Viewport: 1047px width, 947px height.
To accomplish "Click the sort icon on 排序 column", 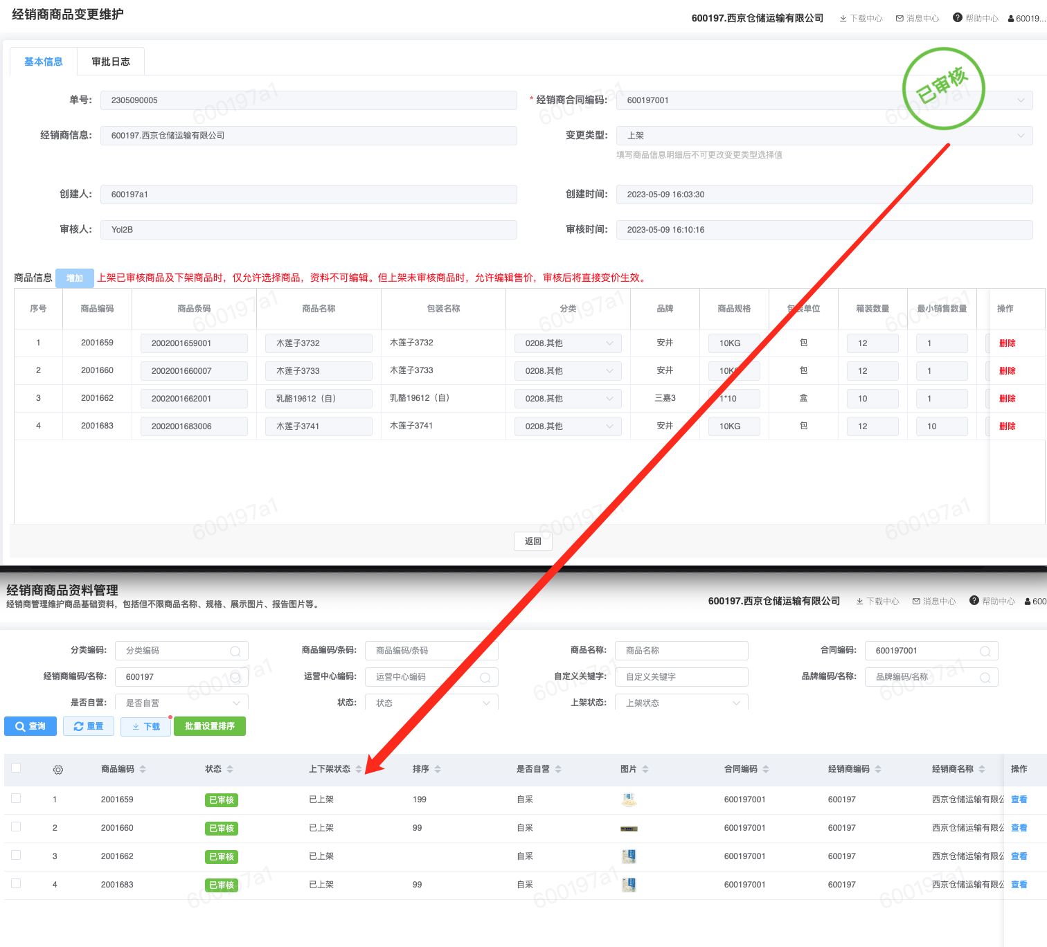I will [x=438, y=769].
